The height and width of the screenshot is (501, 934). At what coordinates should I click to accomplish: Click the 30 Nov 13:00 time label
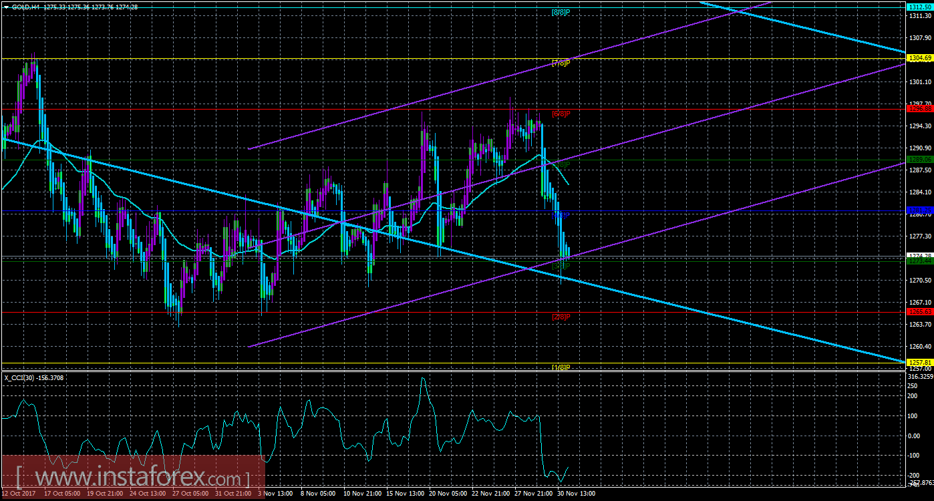(575, 494)
